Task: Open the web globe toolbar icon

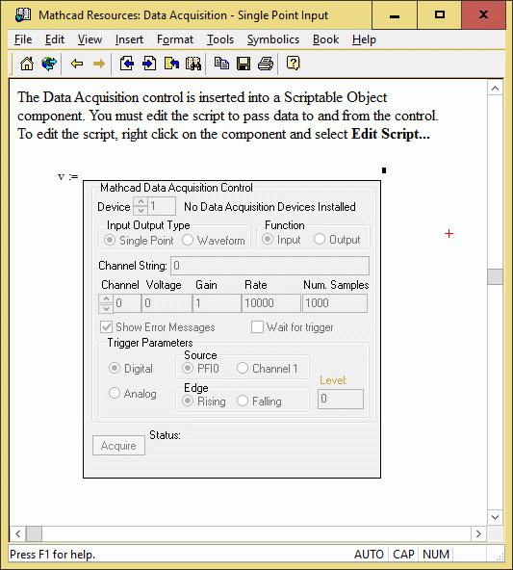Action: [49, 64]
